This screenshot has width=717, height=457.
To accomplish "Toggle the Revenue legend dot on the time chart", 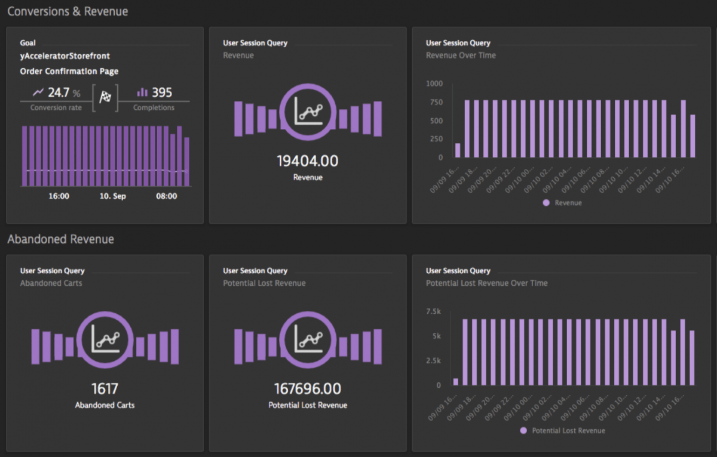I will coord(546,203).
